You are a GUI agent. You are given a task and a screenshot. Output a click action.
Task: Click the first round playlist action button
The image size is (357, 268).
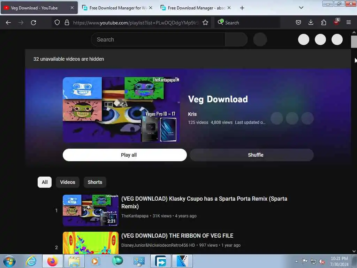click(x=276, y=118)
